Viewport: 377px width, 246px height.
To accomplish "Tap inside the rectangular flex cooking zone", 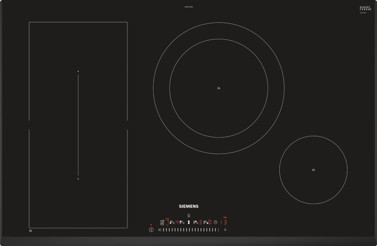I will coord(78,125).
